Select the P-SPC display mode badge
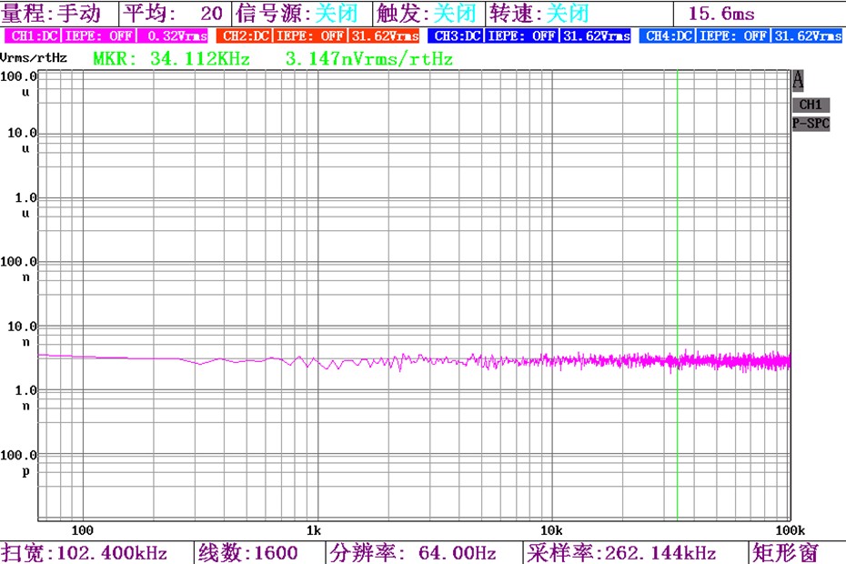 811,124
